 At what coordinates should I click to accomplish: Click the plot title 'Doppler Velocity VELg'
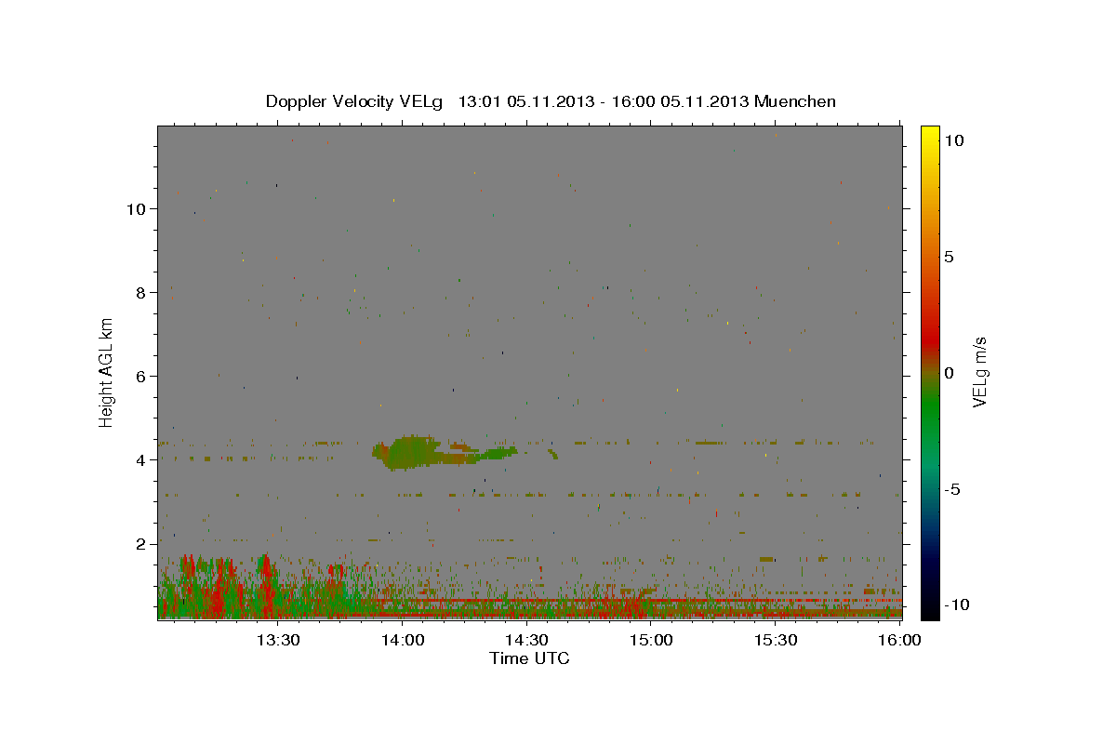[x=354, y=101]
